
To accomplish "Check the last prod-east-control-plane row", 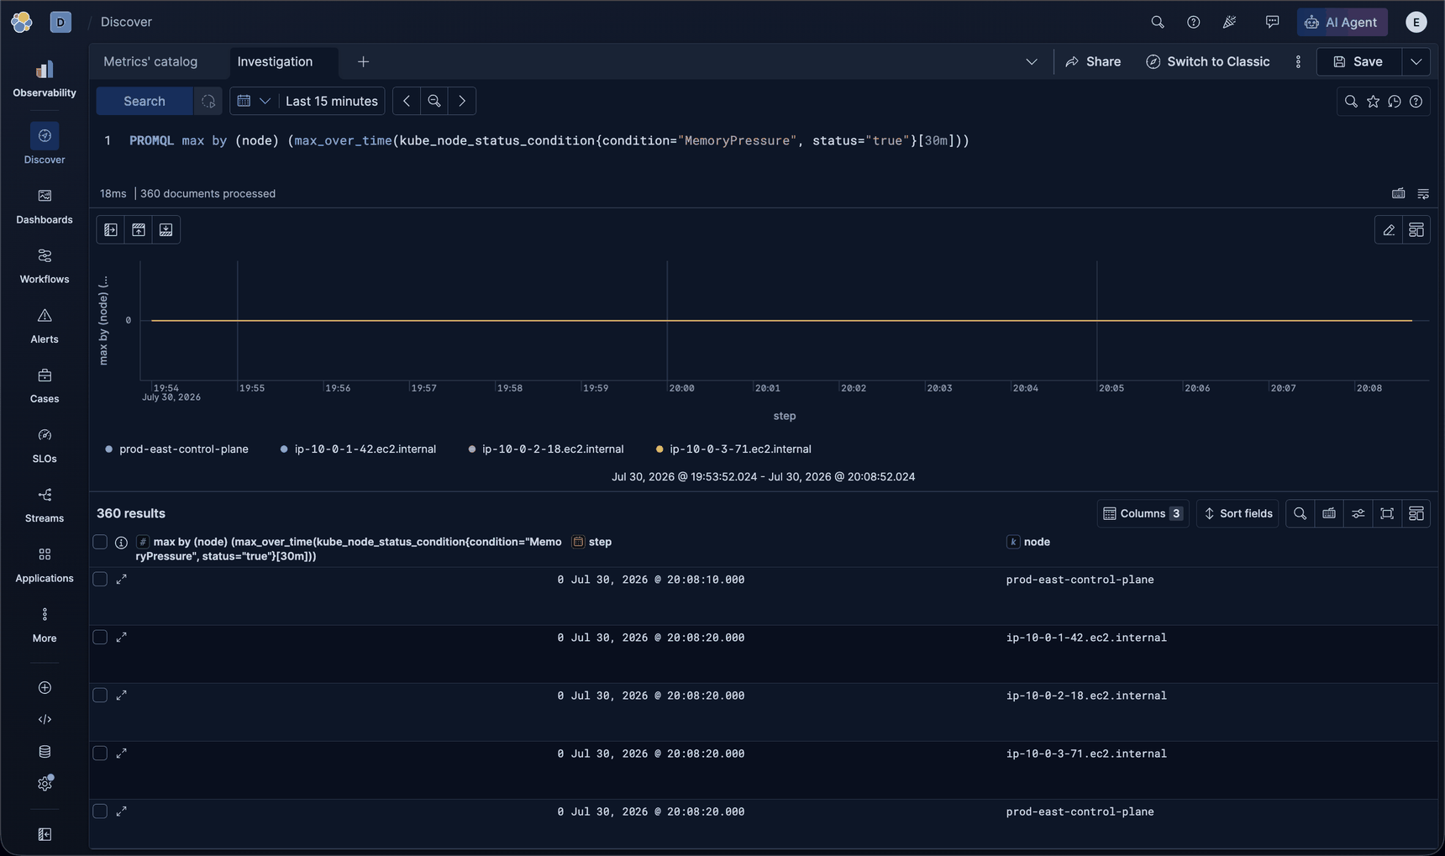I will (x=100, y=811).
